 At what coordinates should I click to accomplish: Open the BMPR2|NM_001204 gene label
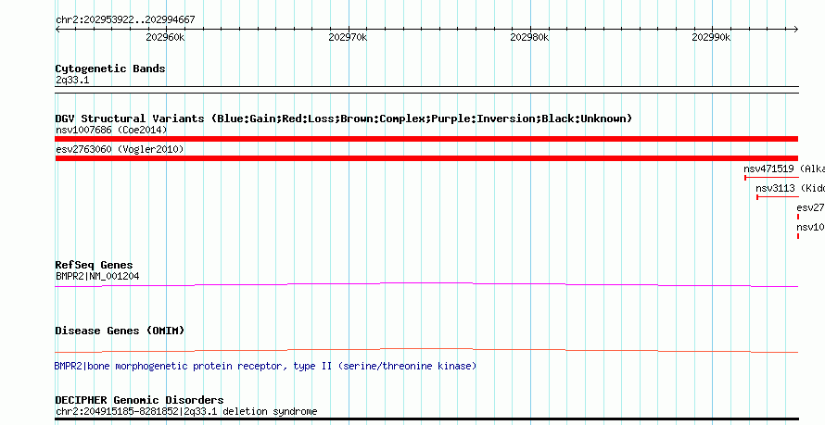97,276
